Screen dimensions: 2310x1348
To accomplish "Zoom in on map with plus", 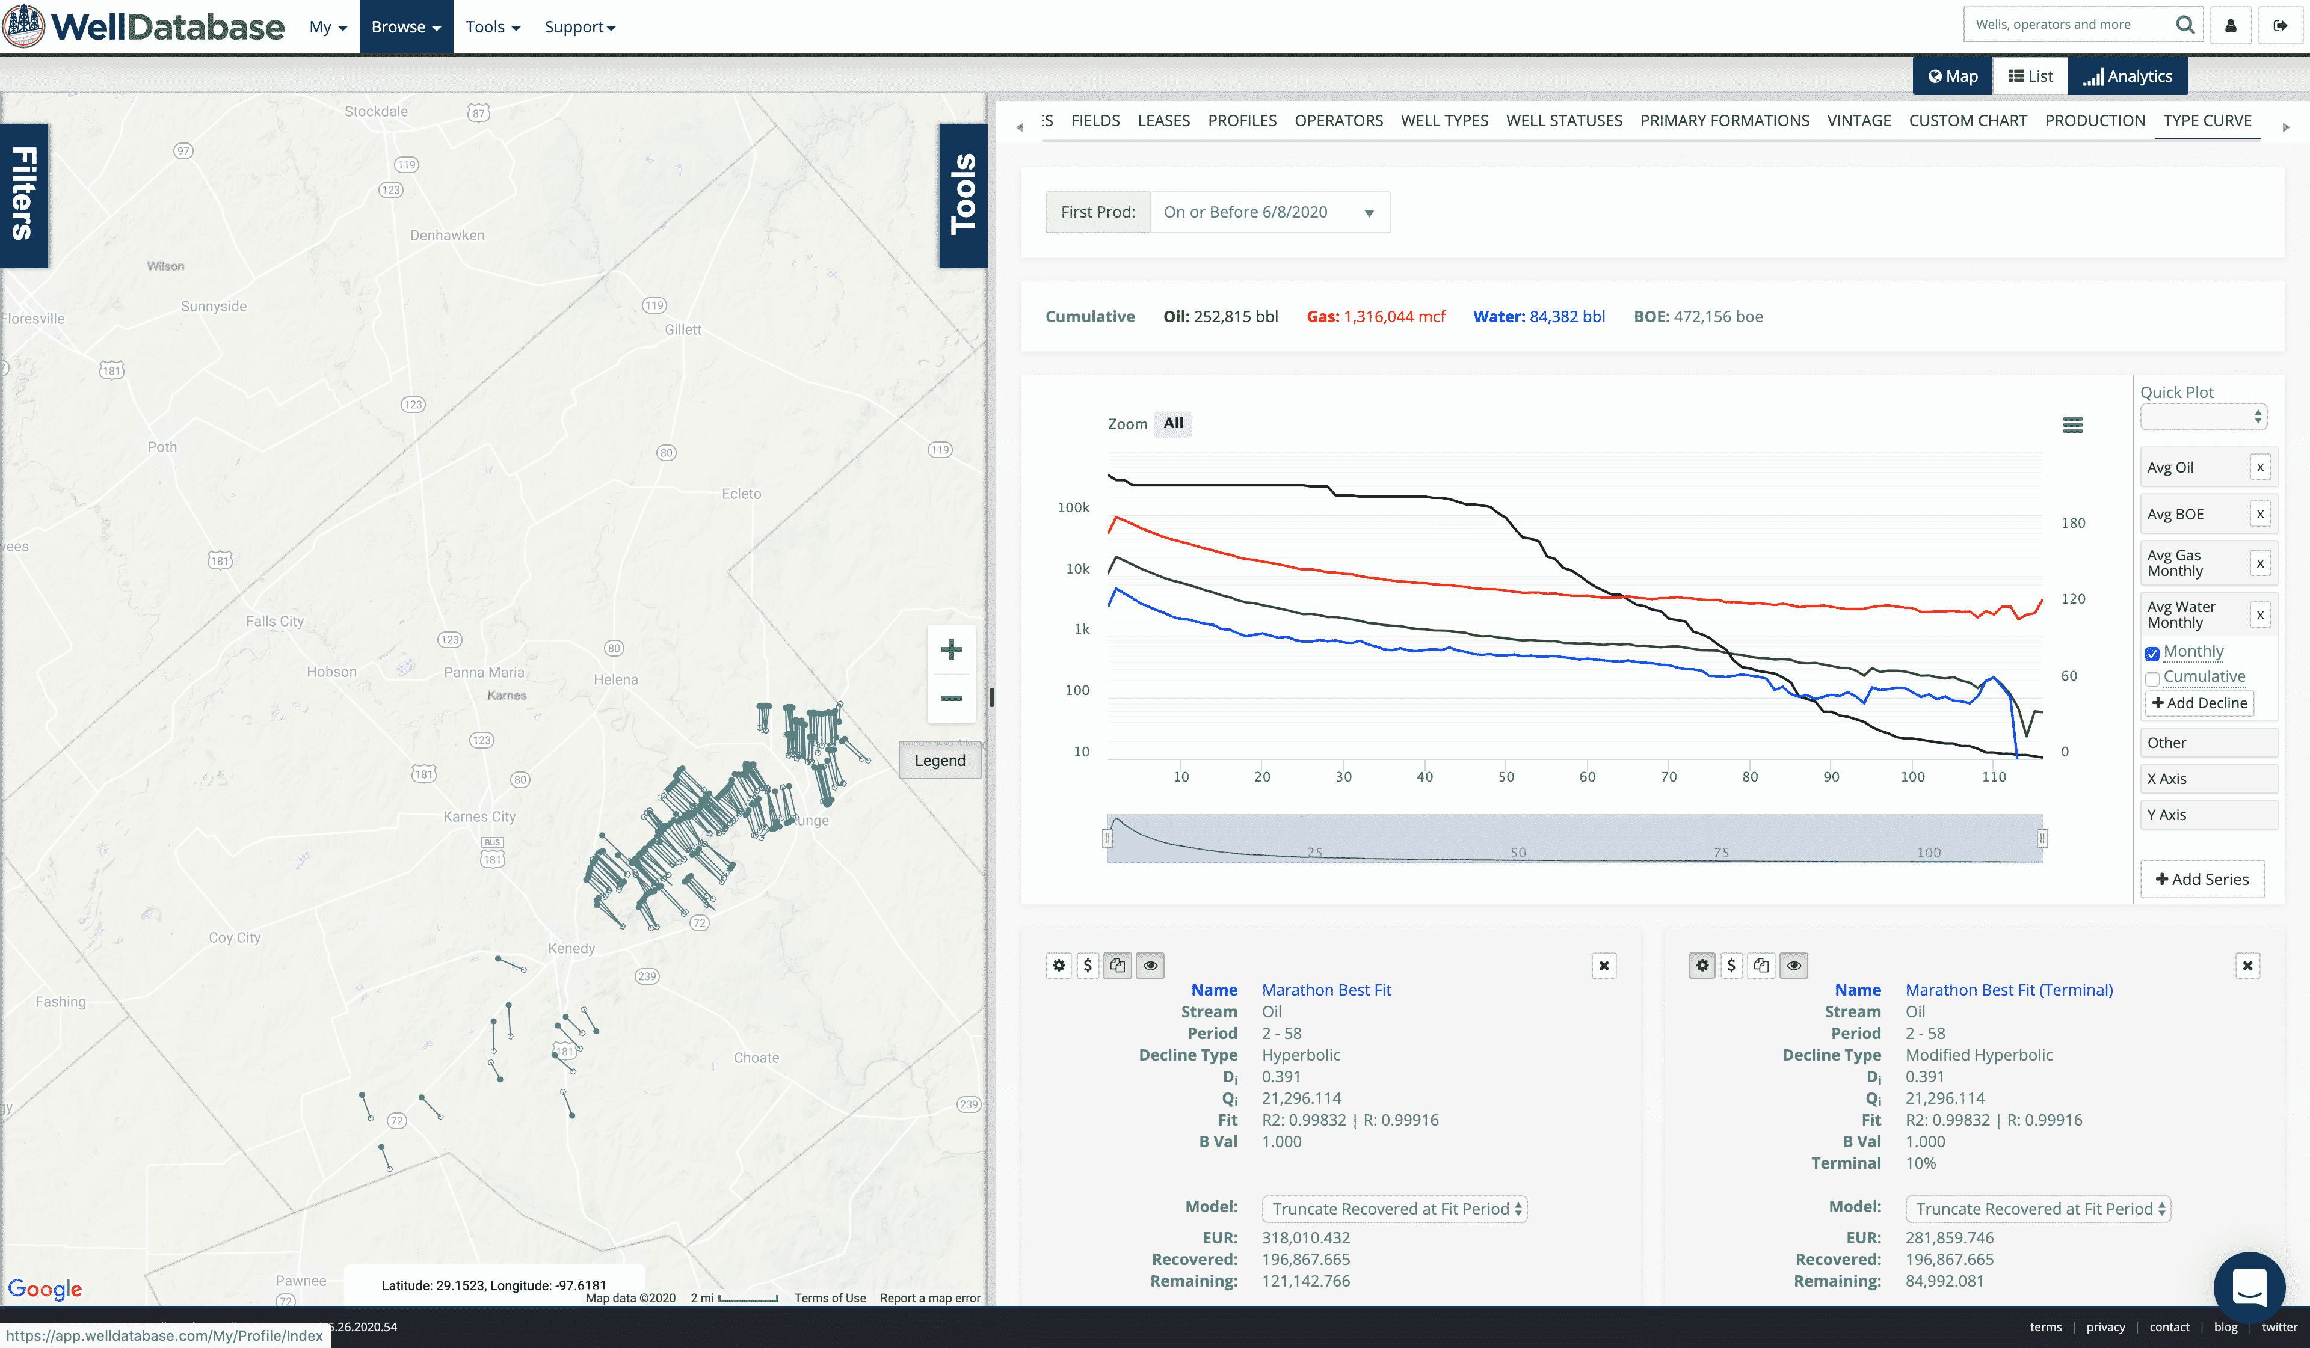I will pyautogui.click(x=950, y=650).
